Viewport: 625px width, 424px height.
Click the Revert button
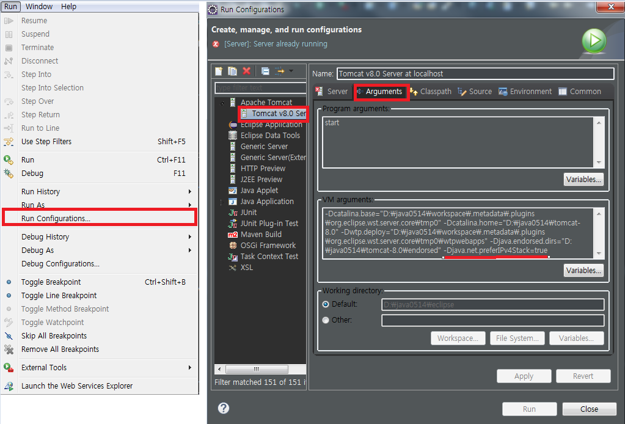(x=583, y=376)
